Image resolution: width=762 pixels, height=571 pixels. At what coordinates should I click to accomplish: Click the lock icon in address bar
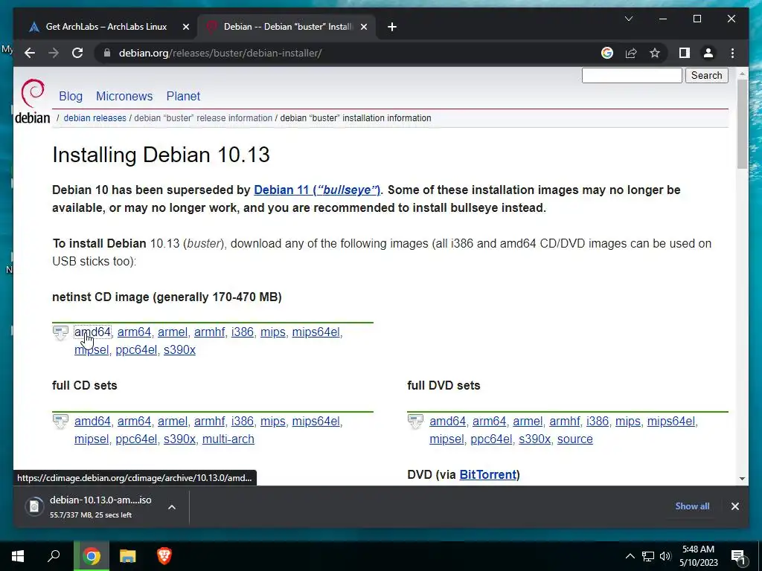(107, 53)
